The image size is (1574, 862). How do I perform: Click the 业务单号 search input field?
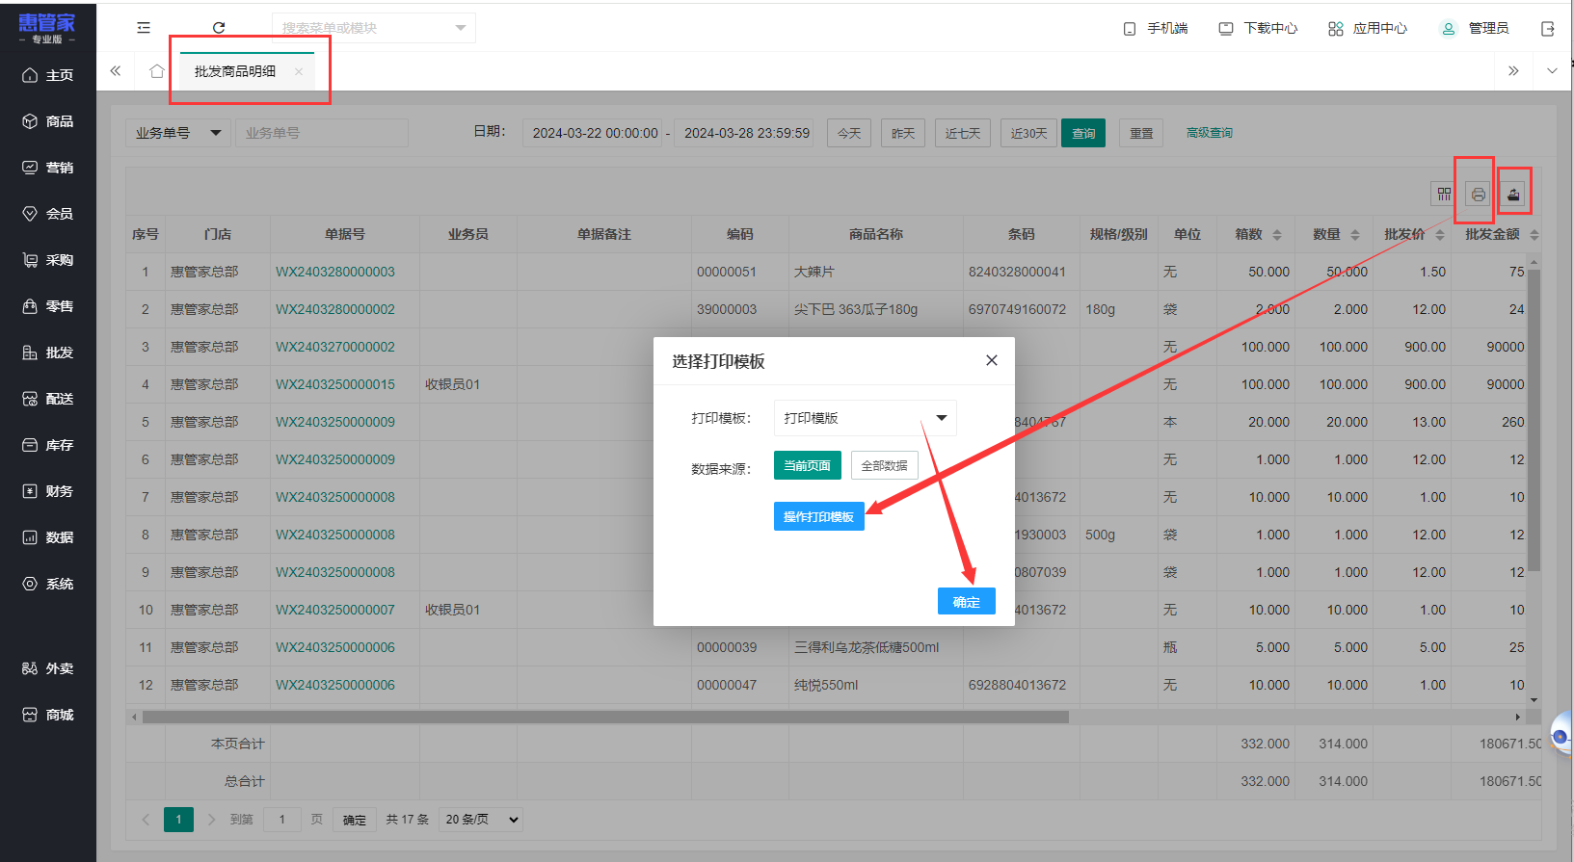point(322,133)
